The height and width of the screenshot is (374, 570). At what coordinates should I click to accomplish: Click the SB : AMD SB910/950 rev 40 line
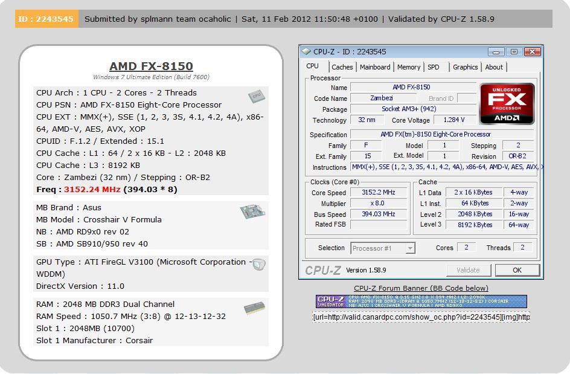coord(92,243)
